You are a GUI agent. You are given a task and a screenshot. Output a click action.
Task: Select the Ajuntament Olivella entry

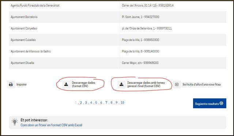22,63
